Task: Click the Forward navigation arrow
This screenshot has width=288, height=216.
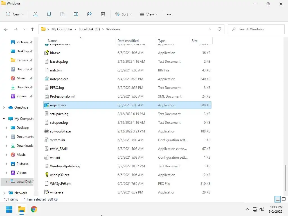Action: click(16, 29)
